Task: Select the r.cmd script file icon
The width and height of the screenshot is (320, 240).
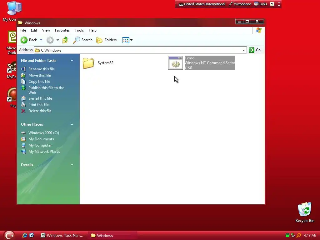Action: (x=176, y=63)
